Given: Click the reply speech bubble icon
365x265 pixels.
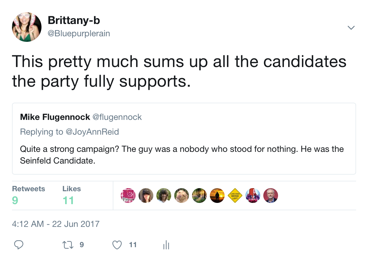Looking at the screenshot, I should pyautogui.click(x=19, y=245).
